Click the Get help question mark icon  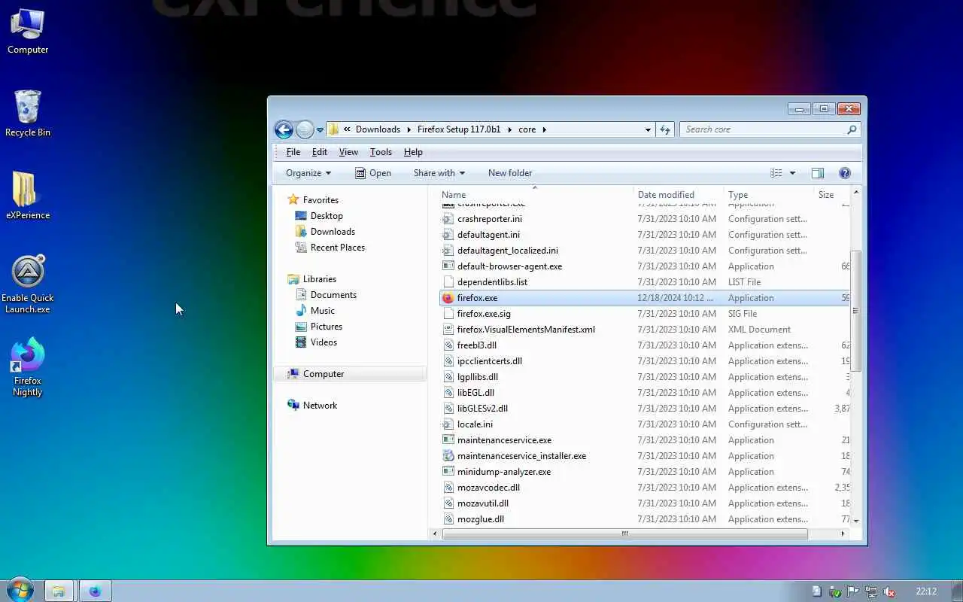[845, 173]
